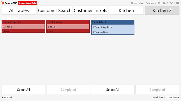Open the Main Menu
The image size is (181, 101).
pos(173,97)
